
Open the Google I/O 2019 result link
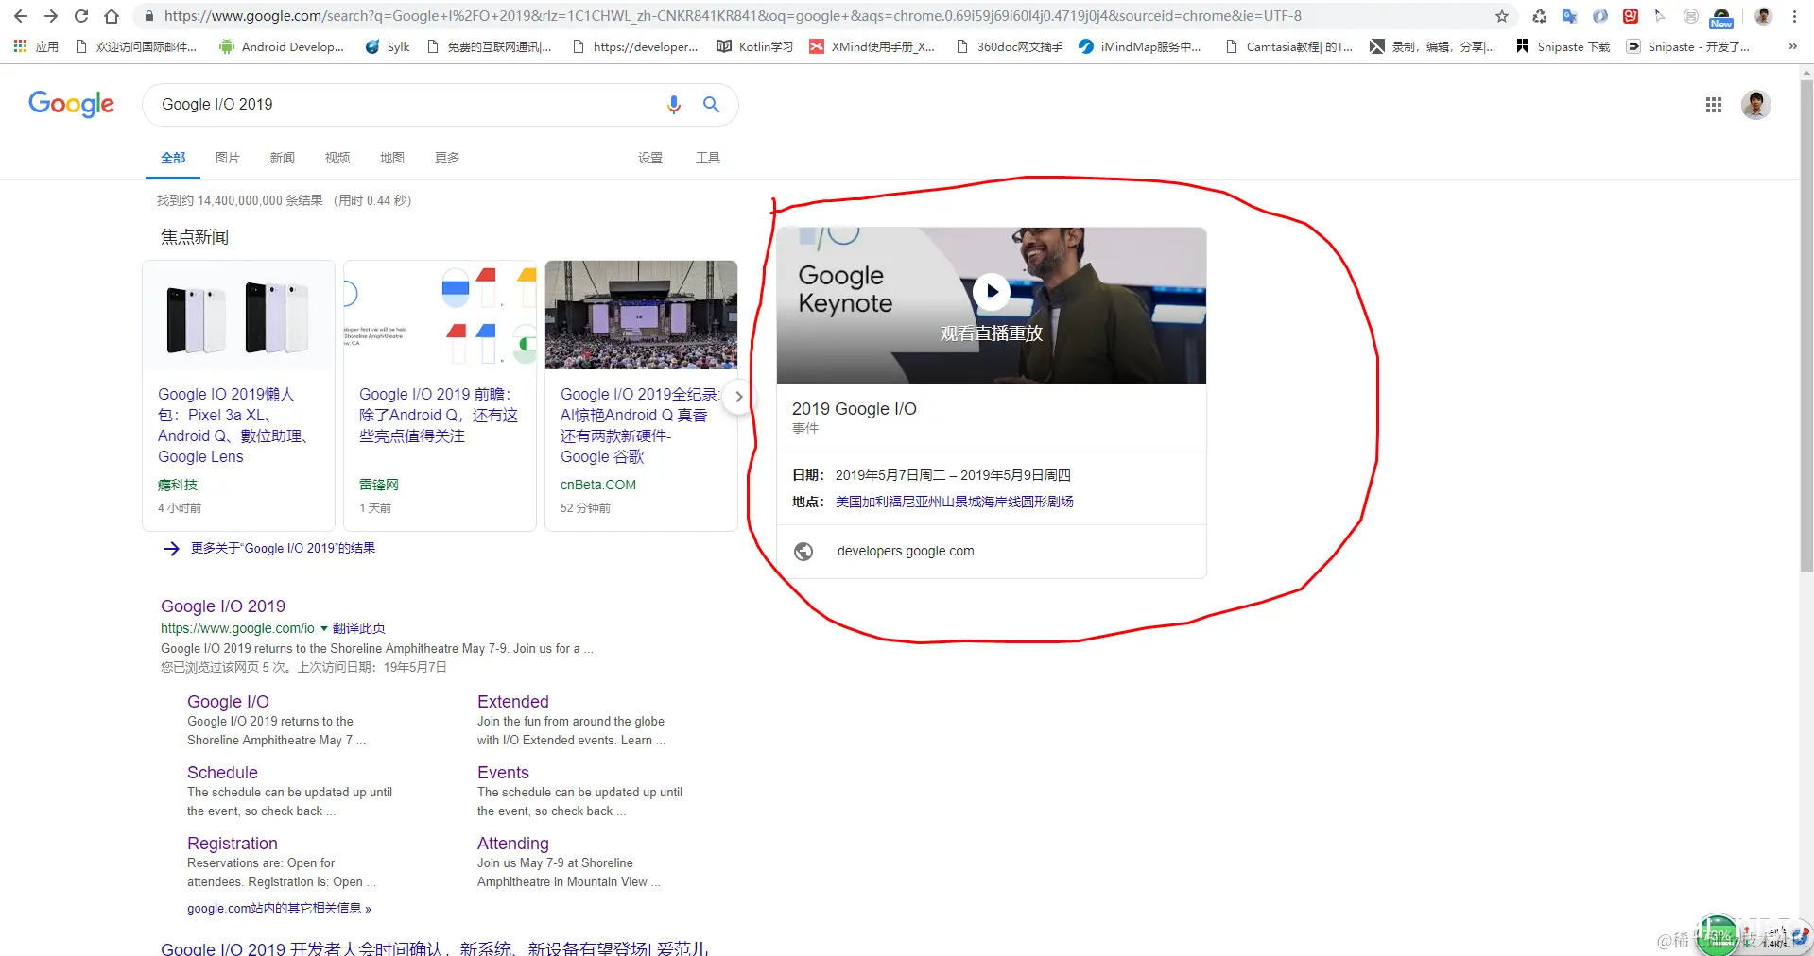pos(223,606)
